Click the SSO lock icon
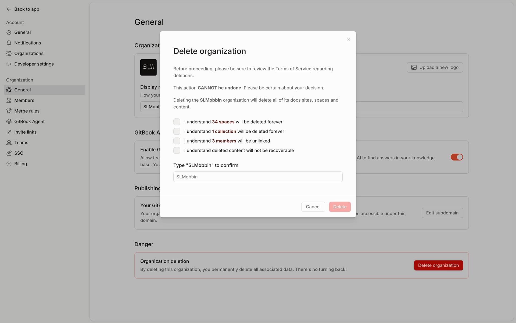This screenshot has width=516, height=323. pos(9,153)
